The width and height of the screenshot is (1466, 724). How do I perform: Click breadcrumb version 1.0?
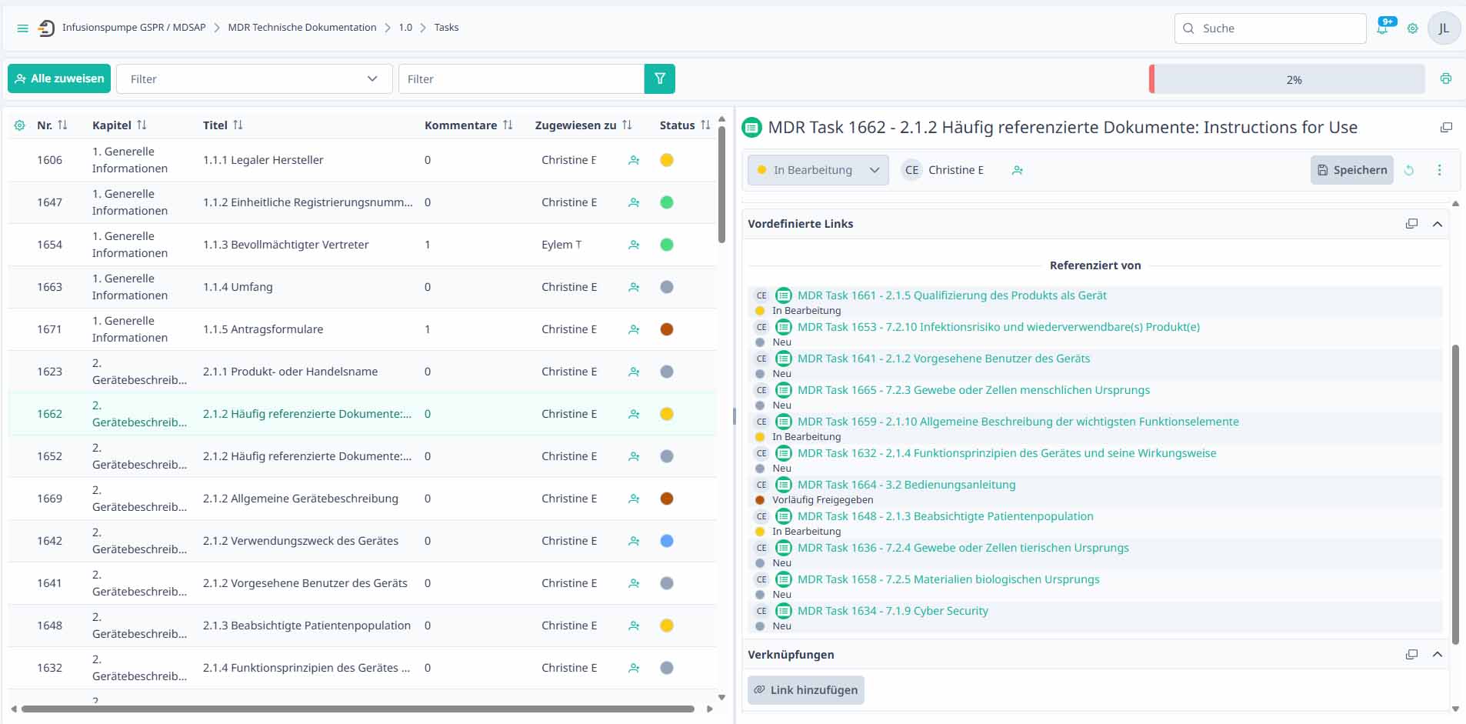[x=405, y=28]
